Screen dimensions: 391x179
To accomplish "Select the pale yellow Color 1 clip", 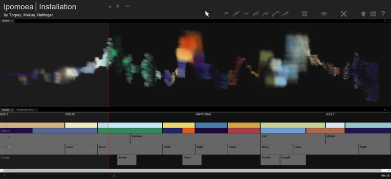I will point(81,125).
